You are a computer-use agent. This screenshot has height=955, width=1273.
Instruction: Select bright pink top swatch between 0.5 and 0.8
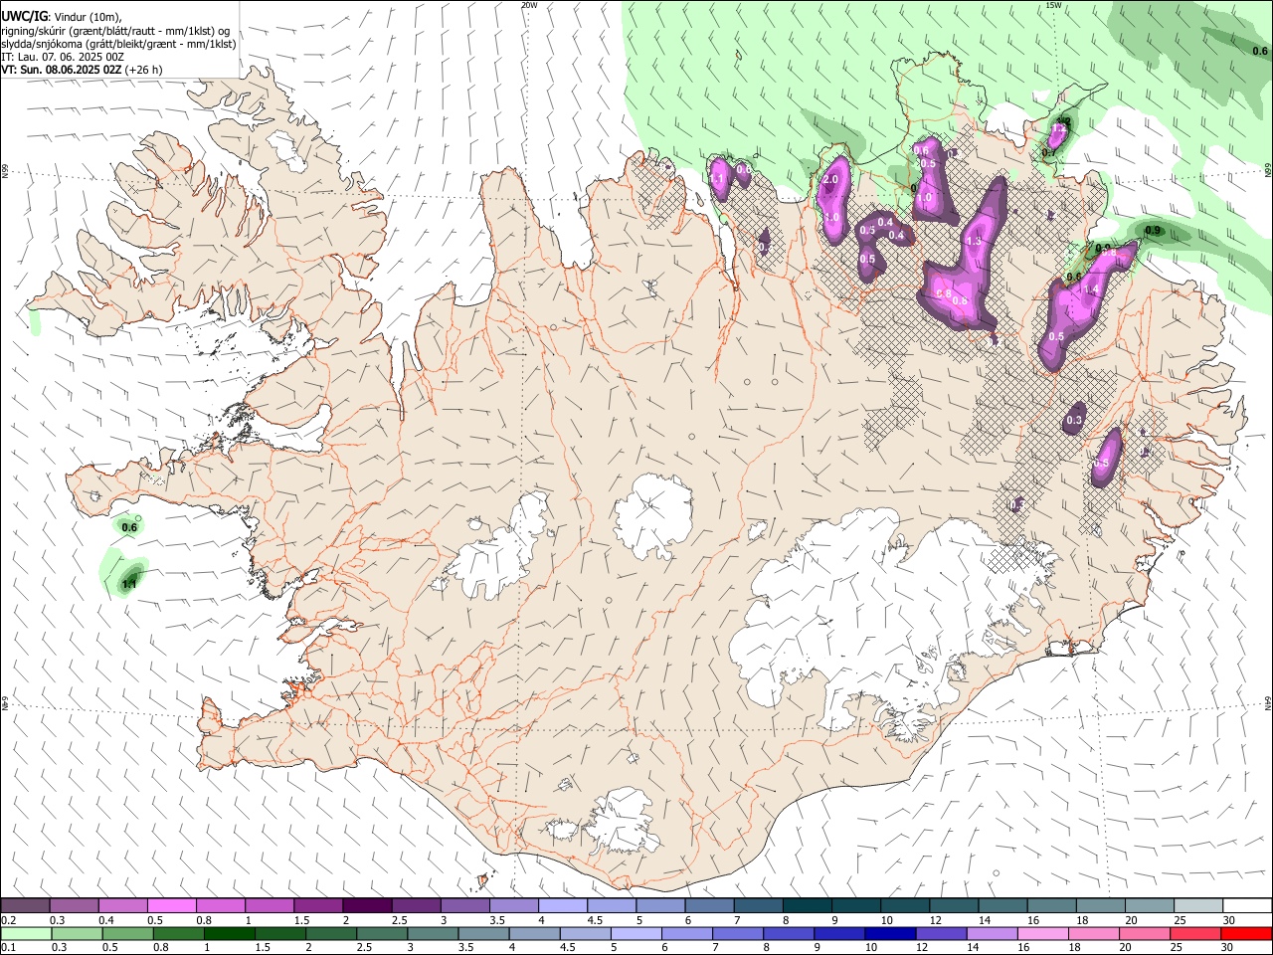pos(171,905)
